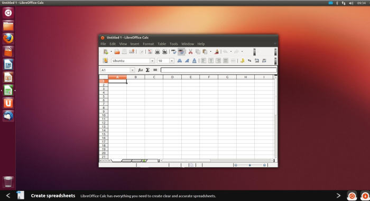Open the sound volume indicator in the top panel
The width and height of the screenshot is (370, 201).
coord(351,3)
